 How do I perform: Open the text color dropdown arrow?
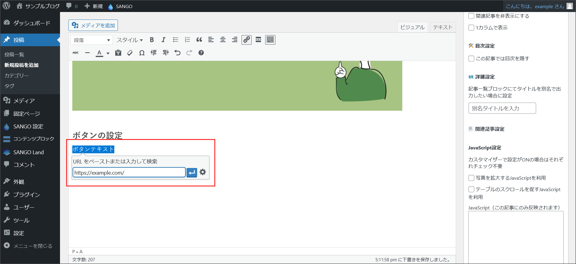(108, 53)
